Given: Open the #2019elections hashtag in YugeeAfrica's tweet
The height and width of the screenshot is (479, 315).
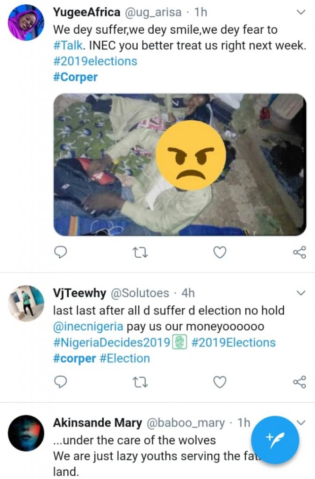Looking at the screenshot, I should (x=95, y=61).
